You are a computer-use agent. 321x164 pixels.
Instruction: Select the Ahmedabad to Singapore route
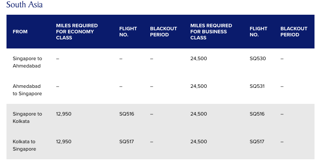pos(27,90)
